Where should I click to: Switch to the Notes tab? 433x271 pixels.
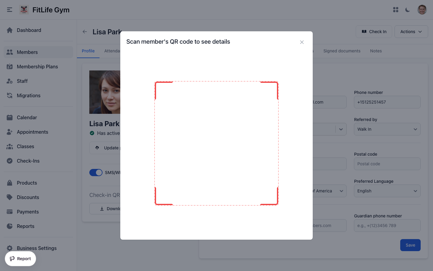coord(376,51)
